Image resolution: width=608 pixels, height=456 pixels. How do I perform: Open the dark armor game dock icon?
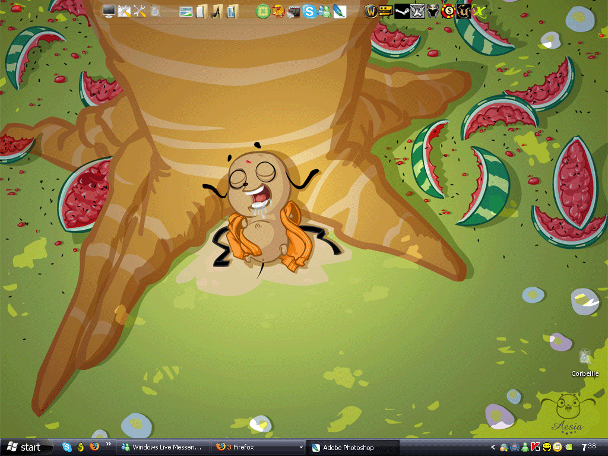[x=433, y=12]
